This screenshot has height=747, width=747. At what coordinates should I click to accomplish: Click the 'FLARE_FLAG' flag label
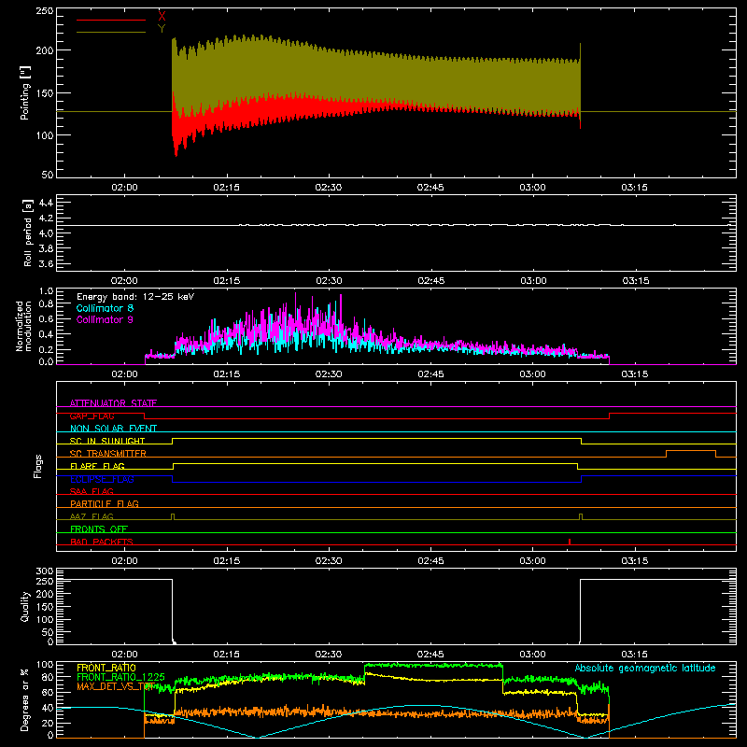point(97,466)
